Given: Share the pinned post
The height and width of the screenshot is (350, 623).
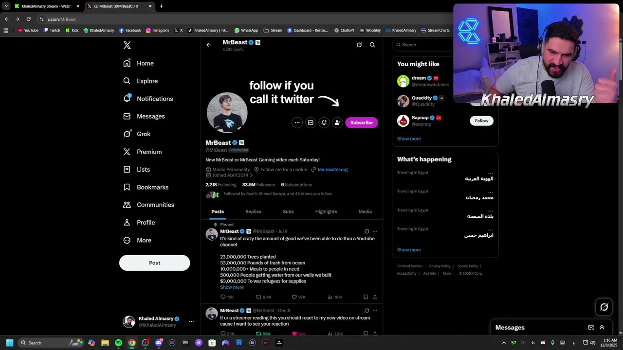Looking at the screenshot, I should click(x=375, y=297).
